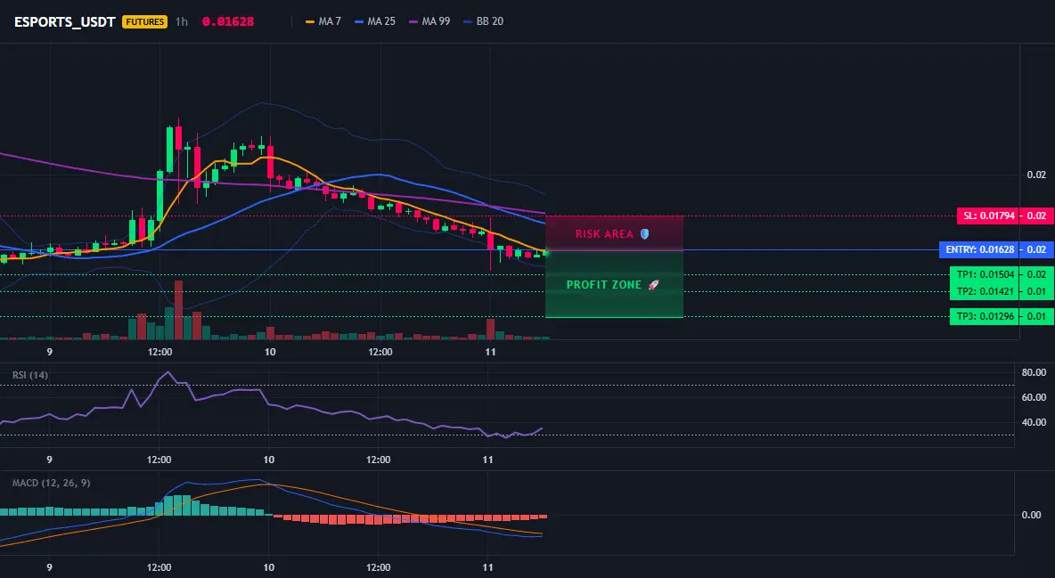Toggle the BB 20 legend entry
Viewport: 1055px width, 578px height.
pos(483,21)
